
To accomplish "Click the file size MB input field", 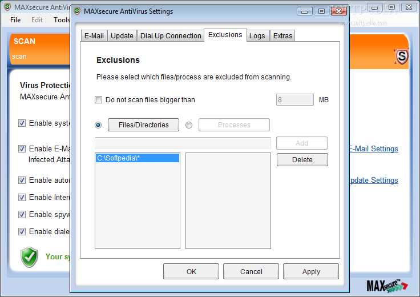I will [295, 100].
